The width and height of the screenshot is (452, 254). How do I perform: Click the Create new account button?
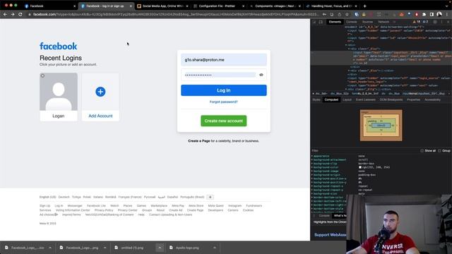(x=224, y=121)
